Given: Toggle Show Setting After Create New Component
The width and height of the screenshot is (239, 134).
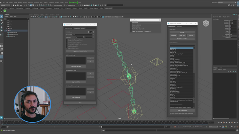Looking at the screenshot, I should coord(170,114).
